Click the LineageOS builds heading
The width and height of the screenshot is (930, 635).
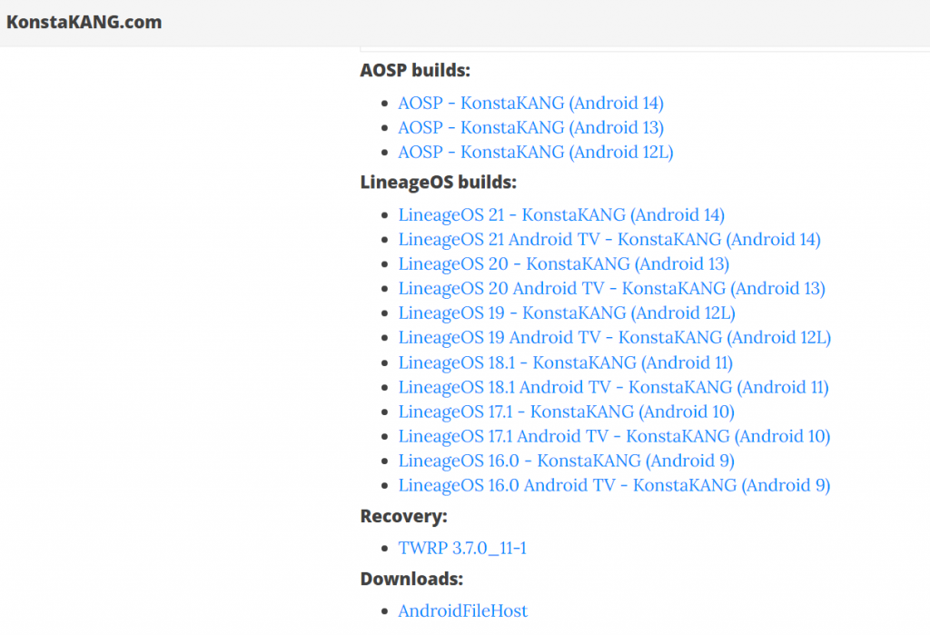[439, 183]
